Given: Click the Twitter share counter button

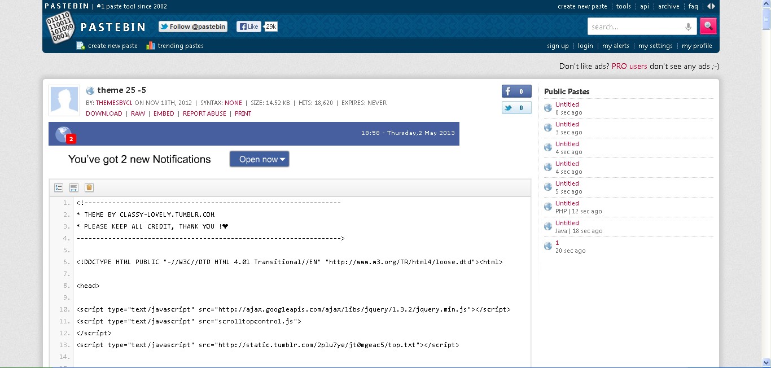Looking at the screenshot, I should pos(516,108).
